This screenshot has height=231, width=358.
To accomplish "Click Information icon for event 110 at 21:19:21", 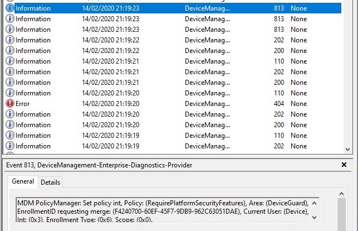I will (x=10, y=61).
